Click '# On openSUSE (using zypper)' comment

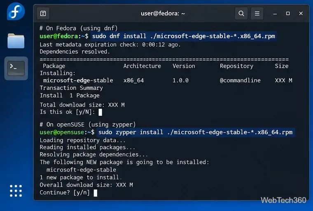pos(88,124)
